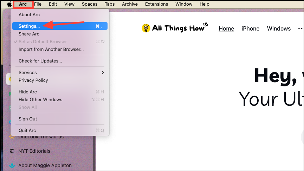304x171 pixels.
Task: Click the All Things How logo
Action: (x=175, y=28)
